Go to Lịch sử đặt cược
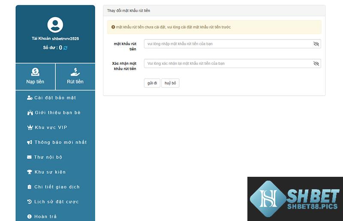Image resolution: width=343 pixels, height=221 pixels. pyautogui.click(x=56, y=202)
